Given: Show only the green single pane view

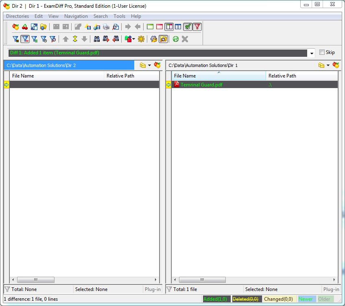Looking at the screenshot, I should 150,27.
